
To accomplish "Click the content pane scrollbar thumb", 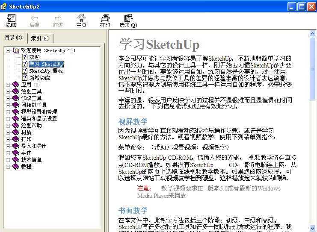I will (313, 68).
